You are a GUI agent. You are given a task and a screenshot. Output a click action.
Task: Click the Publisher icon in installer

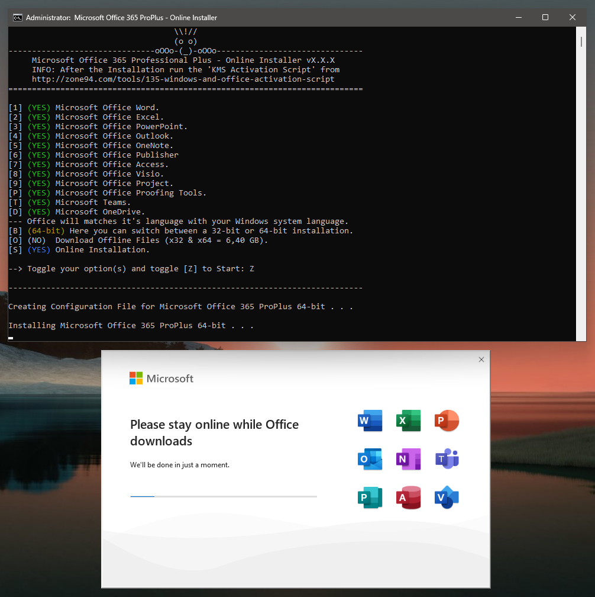tap(370, 497)
